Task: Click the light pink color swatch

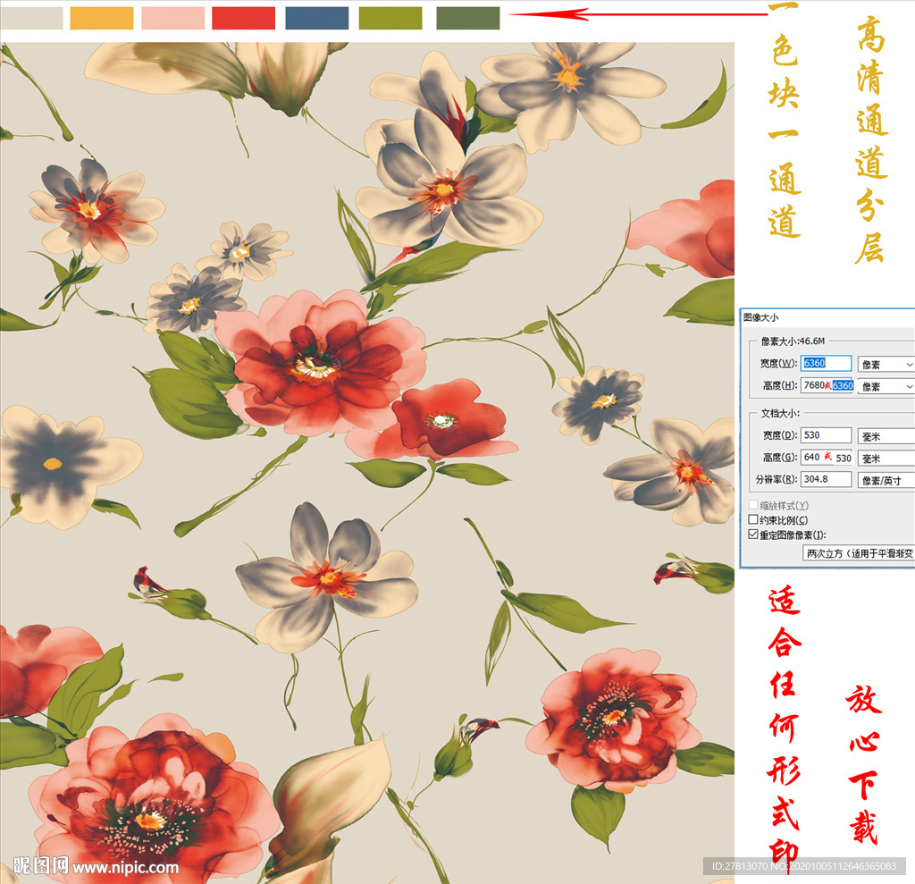Action: tap(173, 18)
